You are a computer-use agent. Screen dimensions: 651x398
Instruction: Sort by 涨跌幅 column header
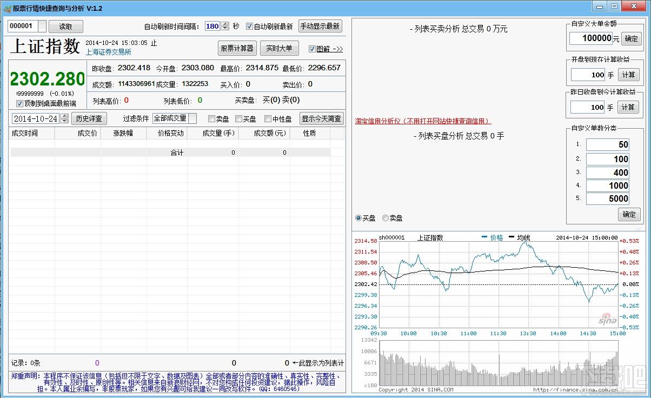pos(124,133)
